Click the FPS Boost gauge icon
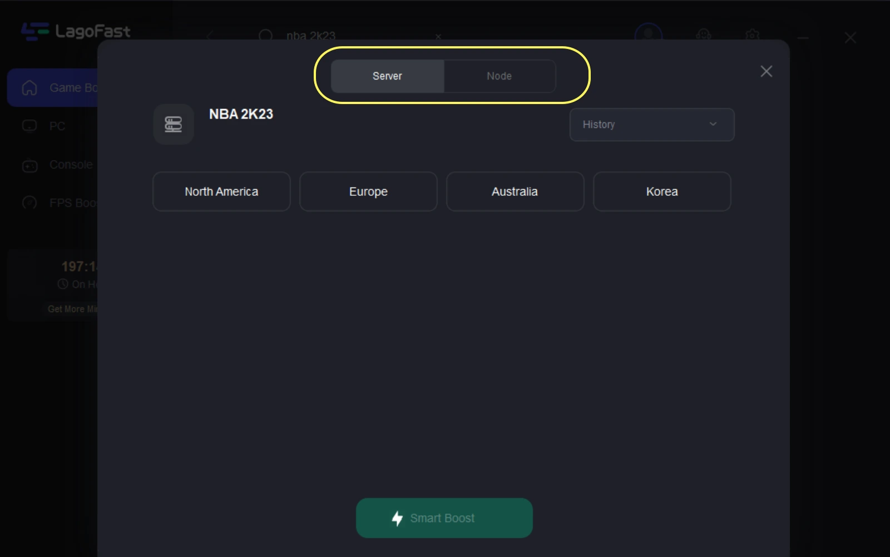Screen dimensions: 890x557 [29, 203]
